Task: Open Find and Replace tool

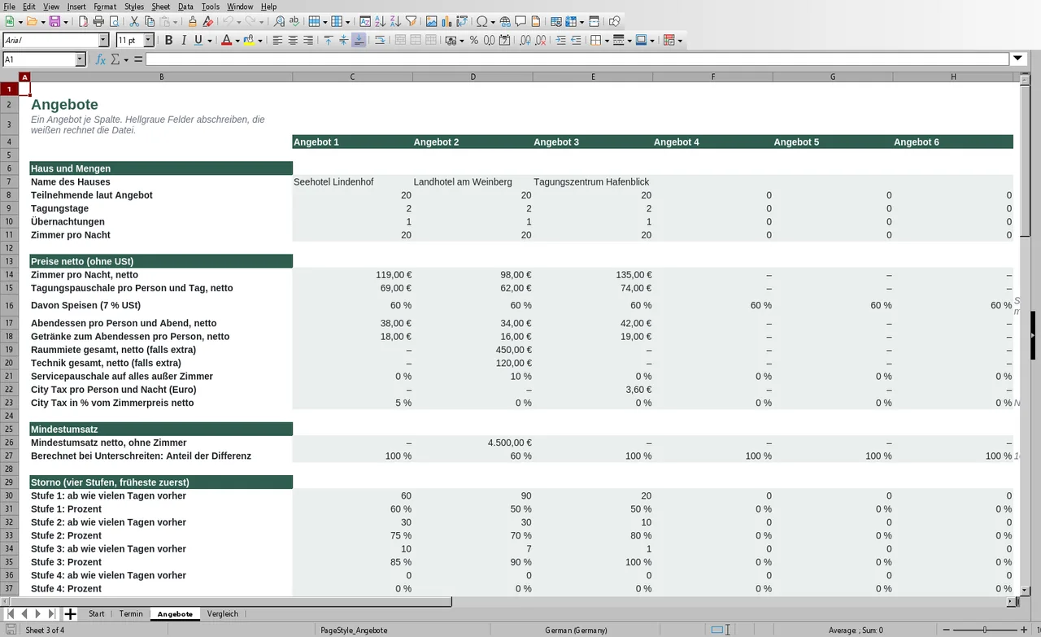Action: pos(279,21)
